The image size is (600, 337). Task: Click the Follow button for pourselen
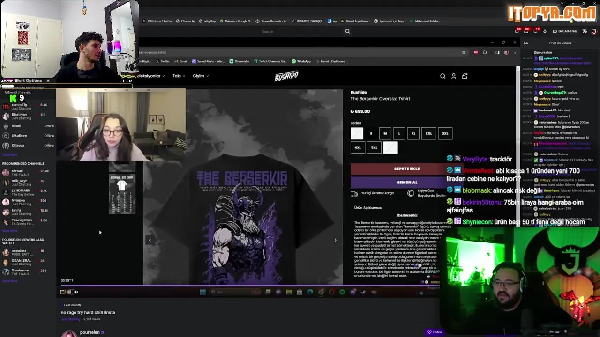pos(435,332)
